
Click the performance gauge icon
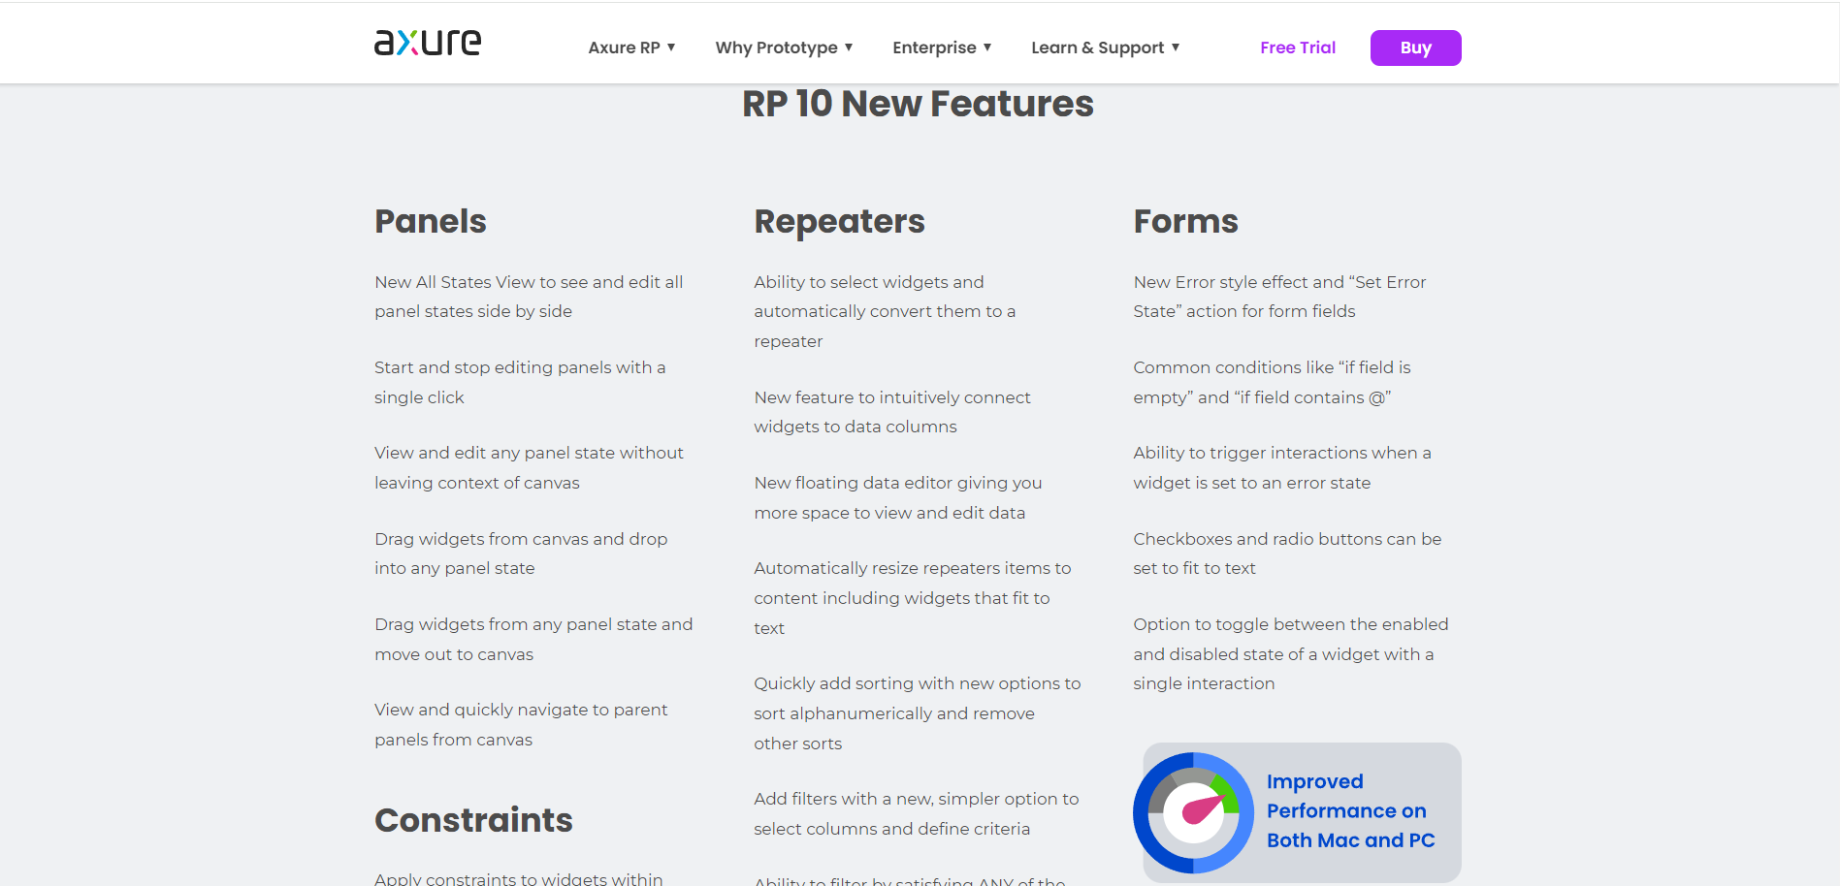[1193, 812]
